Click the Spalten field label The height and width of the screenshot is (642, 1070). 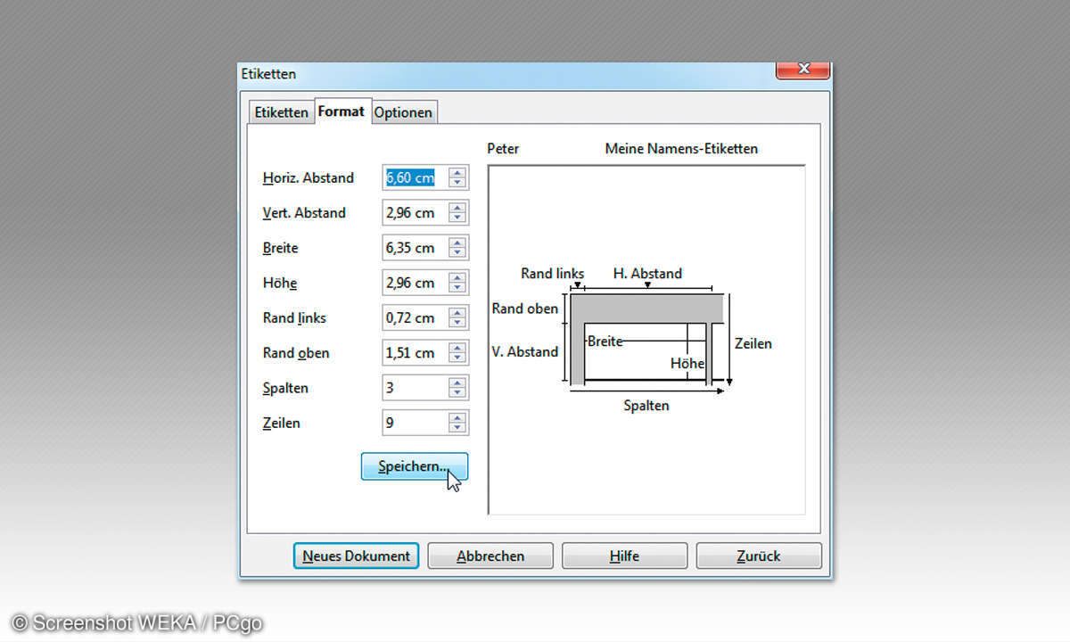click(x=285, y=389)
